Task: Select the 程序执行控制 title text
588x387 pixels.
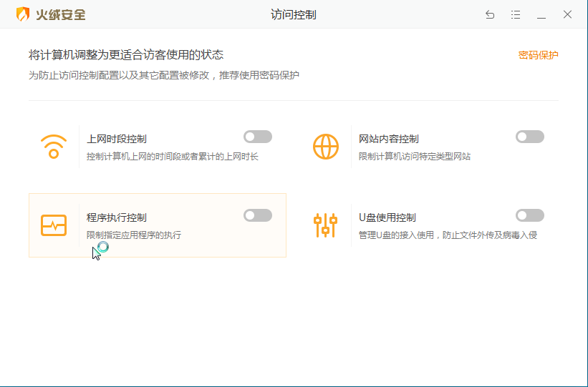Action: pos(117,217)
